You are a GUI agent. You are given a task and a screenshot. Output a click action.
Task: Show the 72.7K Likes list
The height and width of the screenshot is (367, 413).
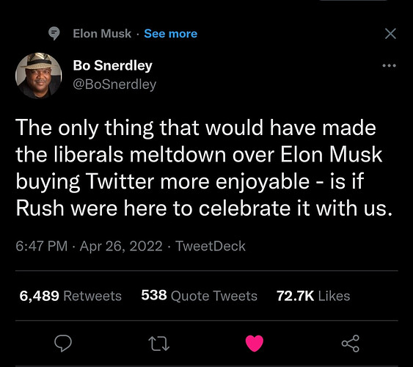(x=313, y=296)
